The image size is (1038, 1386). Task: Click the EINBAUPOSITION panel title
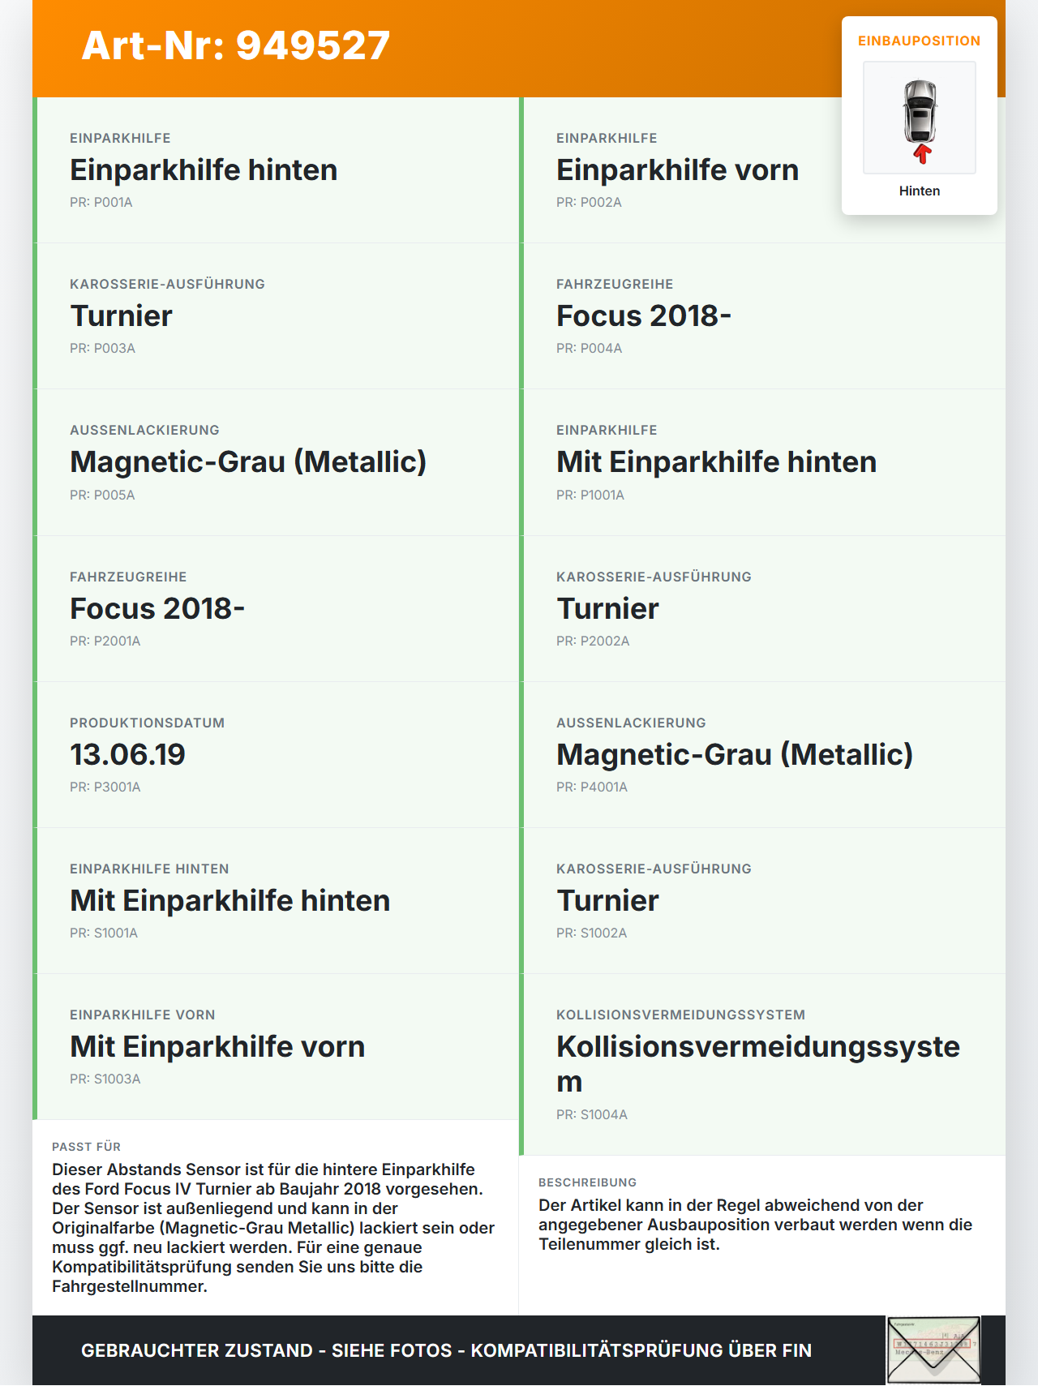(920, 41)
